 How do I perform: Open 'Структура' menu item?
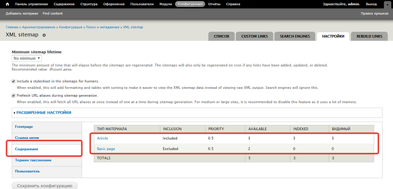click(89, 4)
